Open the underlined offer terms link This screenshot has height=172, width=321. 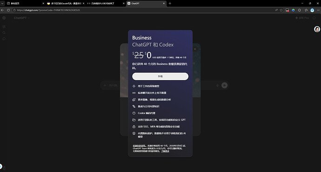(x=139, y=146)
